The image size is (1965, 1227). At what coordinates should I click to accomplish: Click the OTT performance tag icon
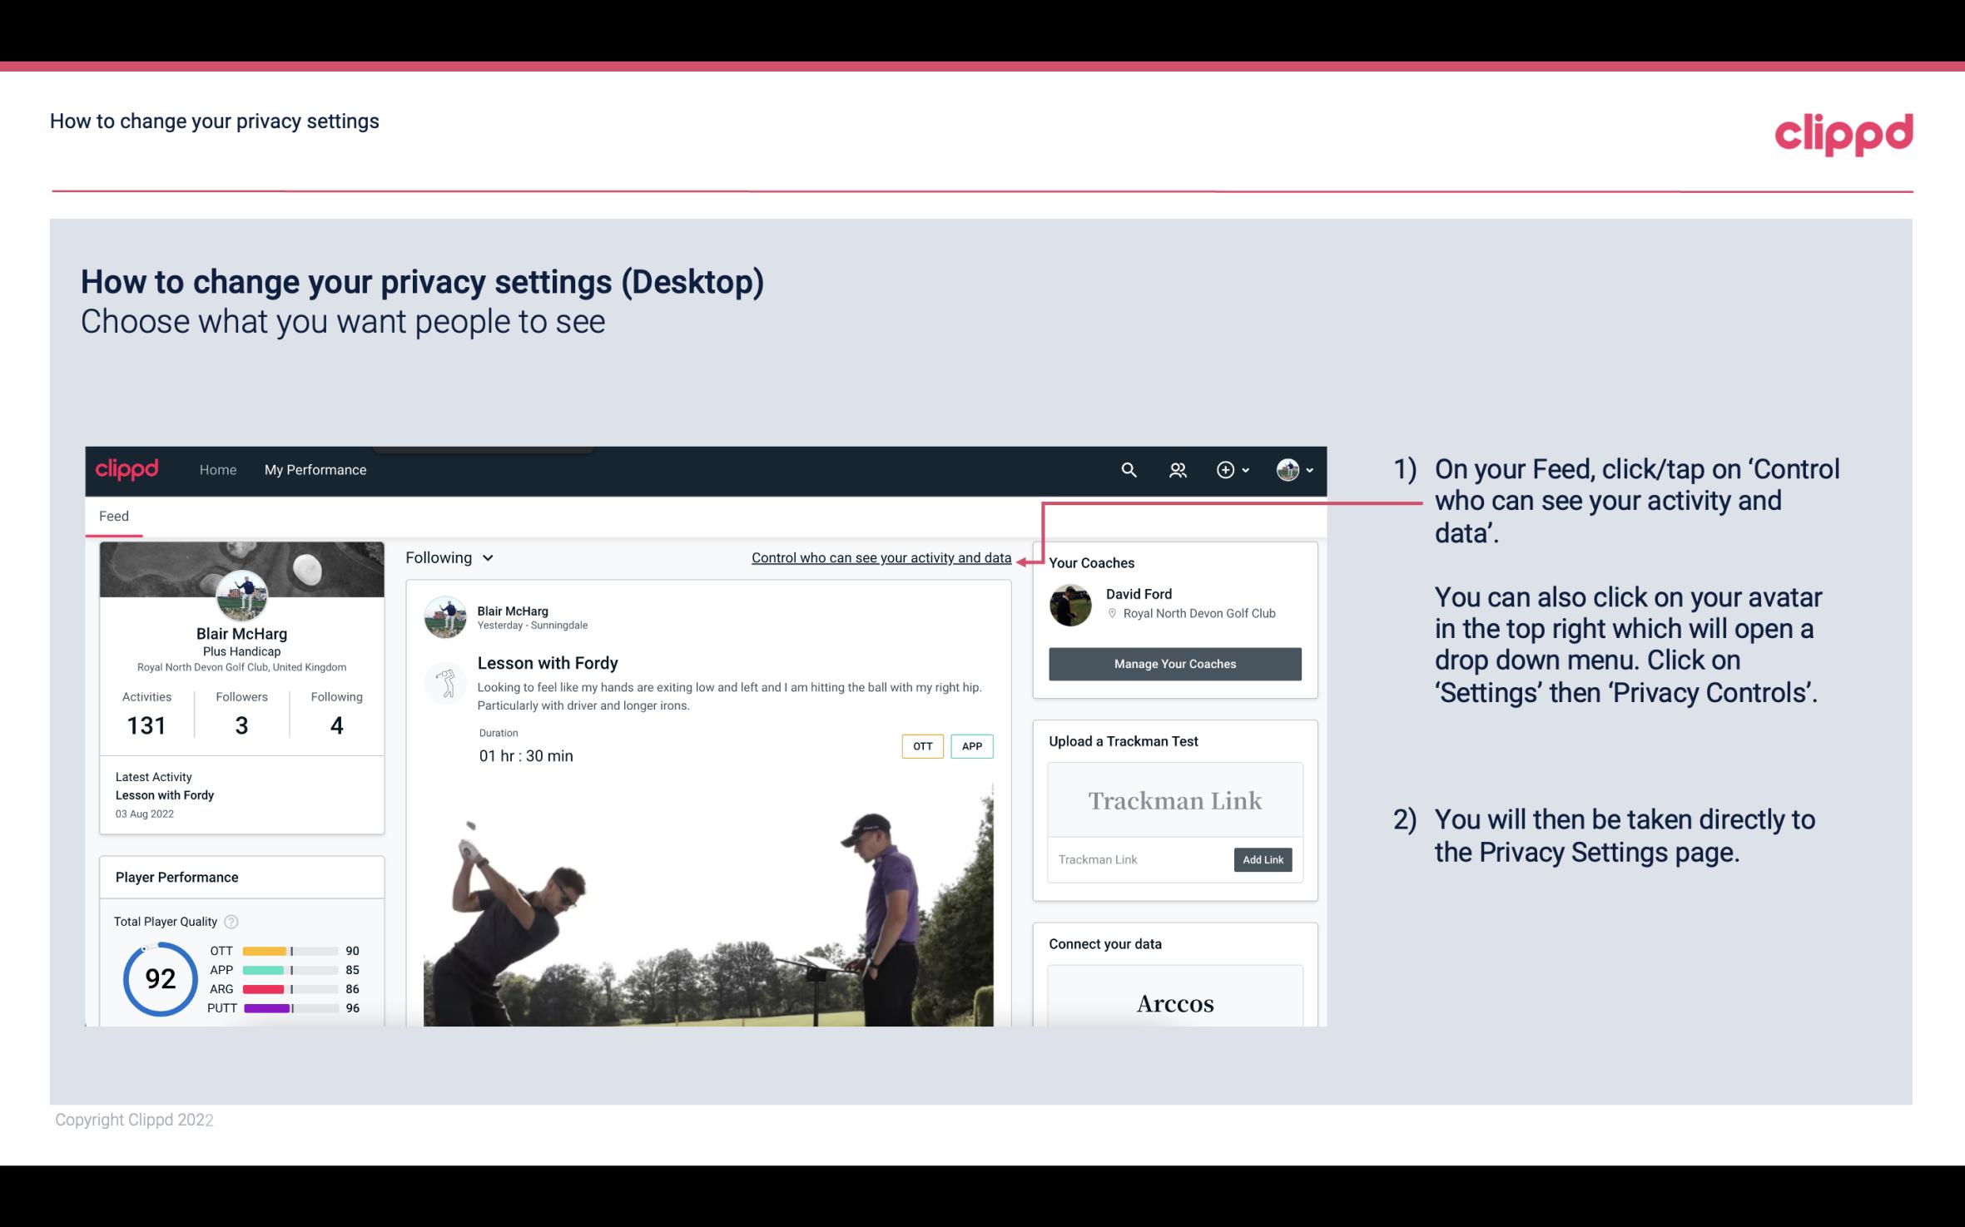[x=921, y=745]
